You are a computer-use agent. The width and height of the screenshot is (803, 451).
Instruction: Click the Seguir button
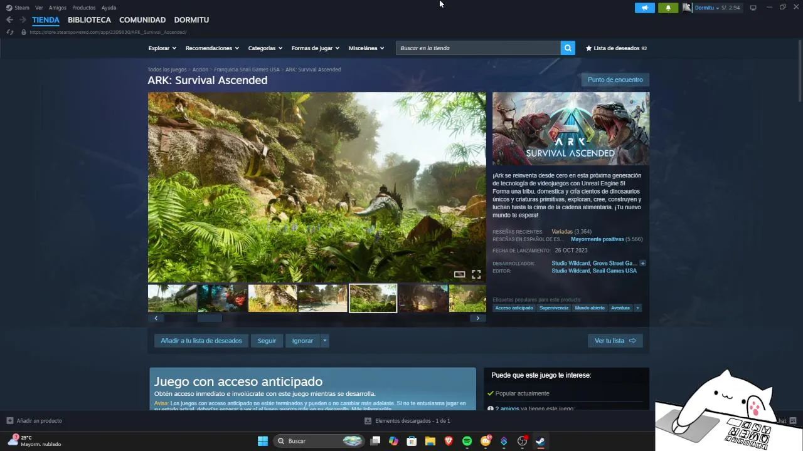click(267, 341)
